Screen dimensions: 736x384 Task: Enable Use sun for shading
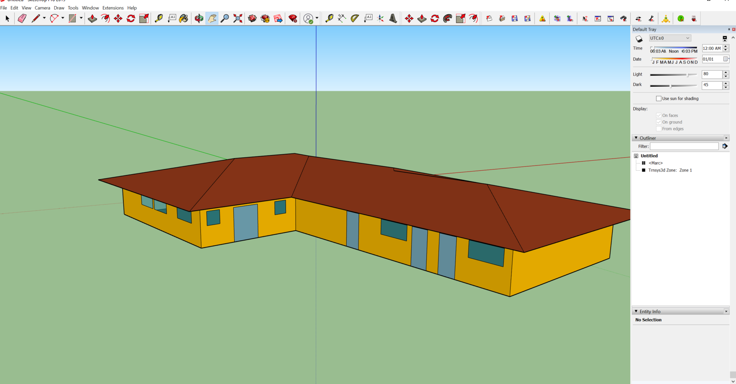click(x=659, y=99)
